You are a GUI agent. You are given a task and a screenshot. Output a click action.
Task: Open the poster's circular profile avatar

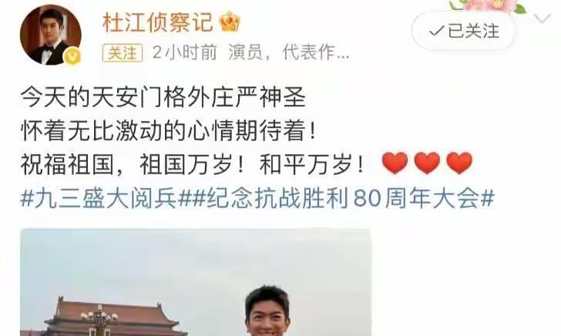[50, 35]
